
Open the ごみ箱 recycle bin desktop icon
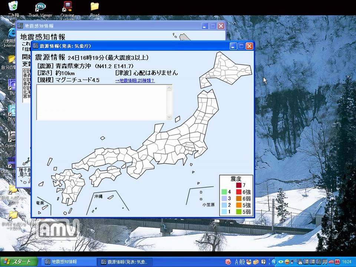(x=13, y=7)
